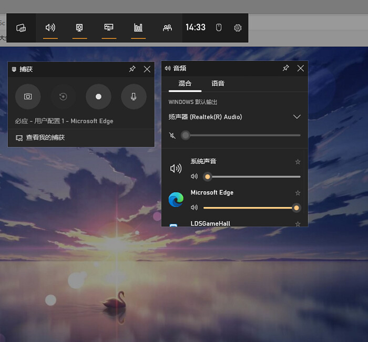This screenshot has height=342, width=368.
Task: Switch to the 语音 tab
Action: click(218, 84)
